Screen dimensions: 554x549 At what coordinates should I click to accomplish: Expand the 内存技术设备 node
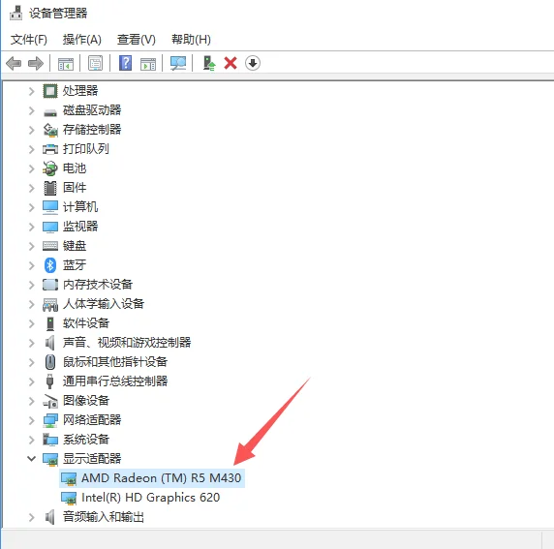point(31,285)
